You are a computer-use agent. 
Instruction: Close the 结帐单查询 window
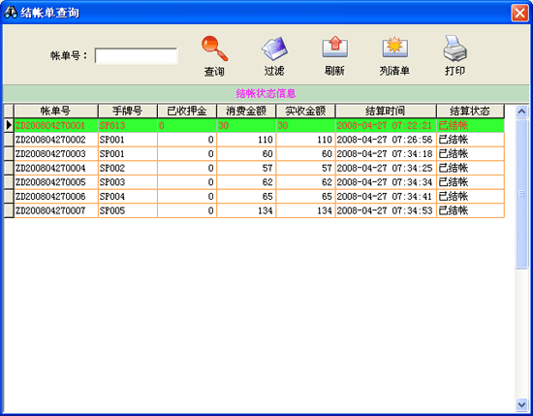click(519, 13)
